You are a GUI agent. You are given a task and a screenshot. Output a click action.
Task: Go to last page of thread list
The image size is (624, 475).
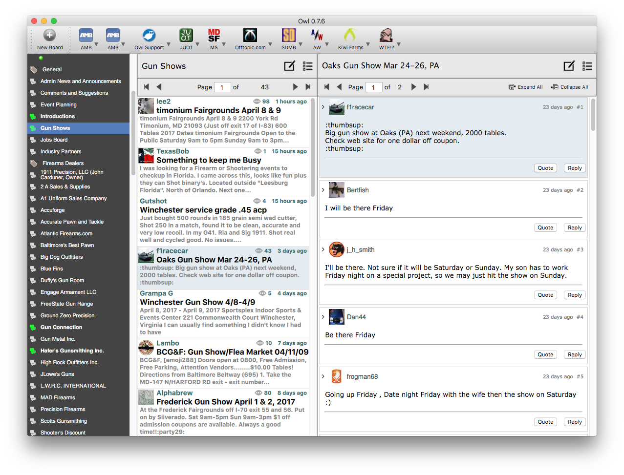pyautogui.click(x=308, y=87)
